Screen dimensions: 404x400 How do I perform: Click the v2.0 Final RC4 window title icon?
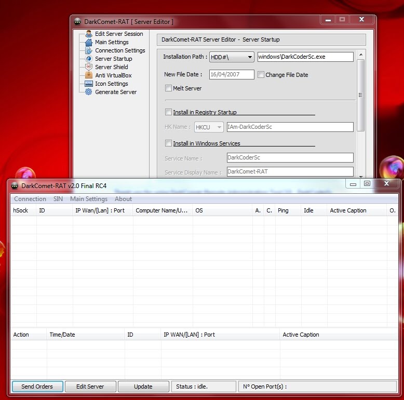tap(15, 185)
